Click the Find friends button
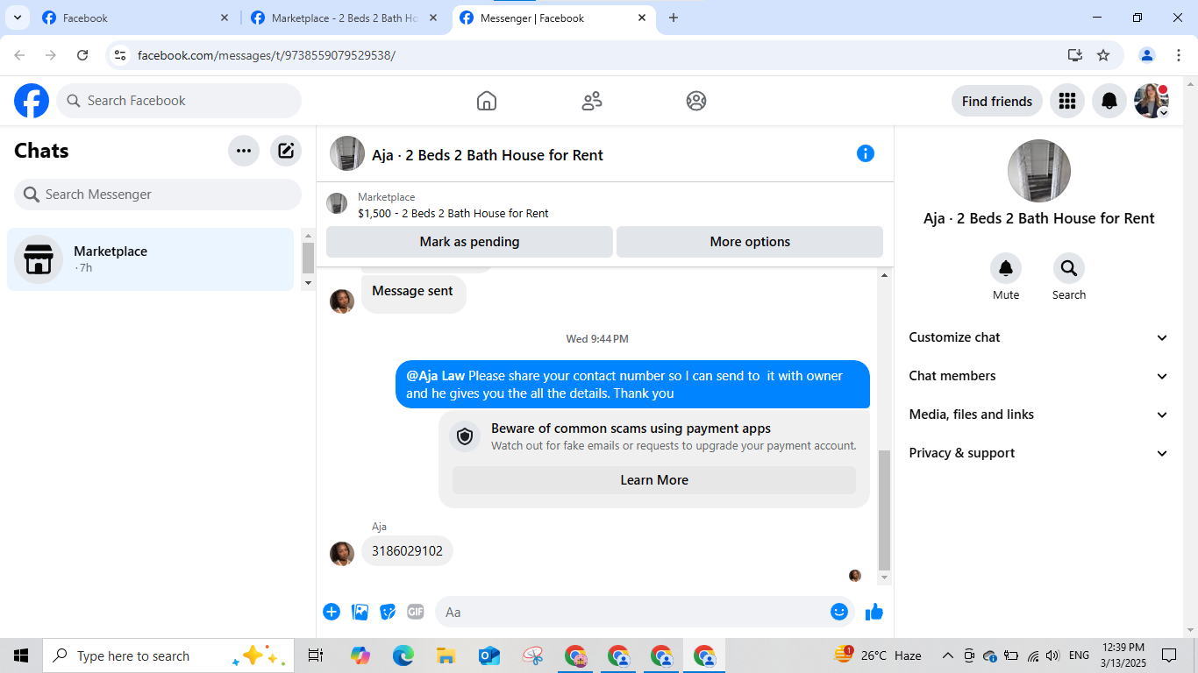1198x673 pixels. click(997, 101)
